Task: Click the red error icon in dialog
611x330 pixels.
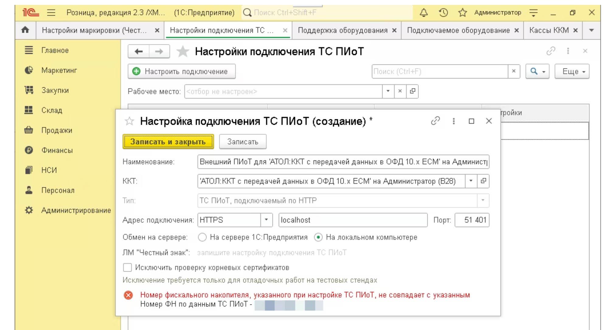Action: 128,295
